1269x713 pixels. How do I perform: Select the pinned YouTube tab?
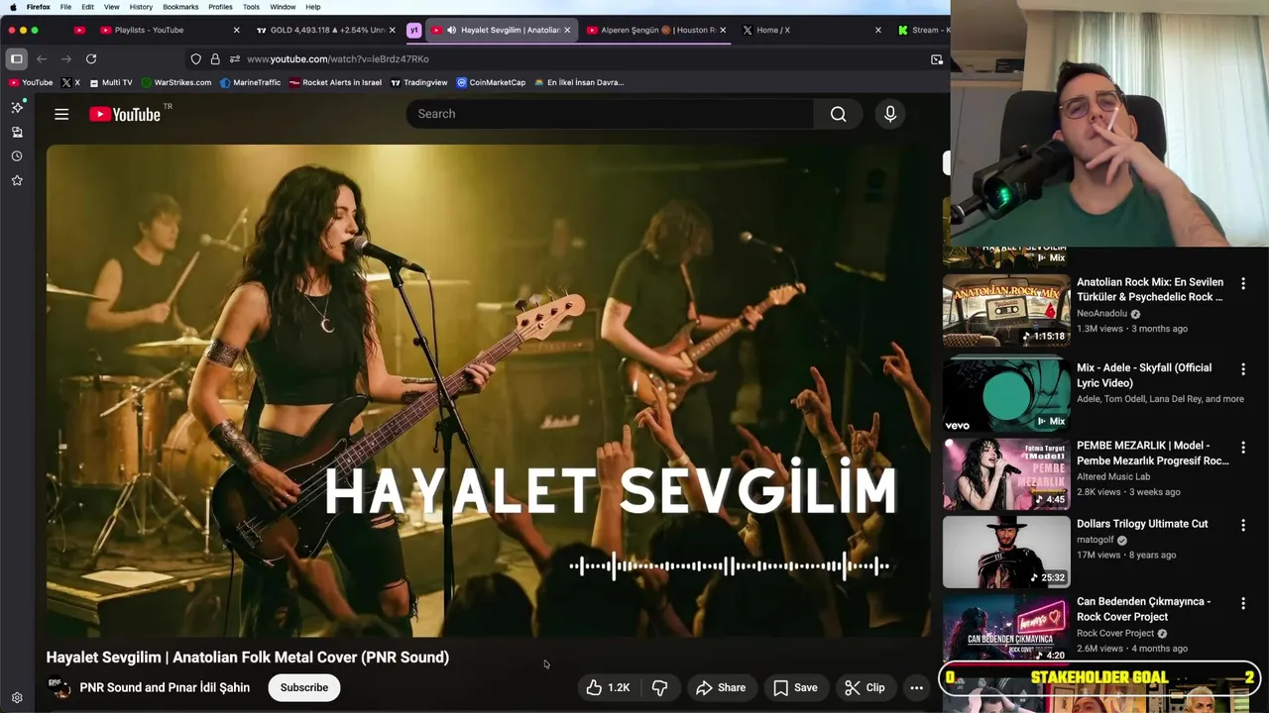point(79,30)
